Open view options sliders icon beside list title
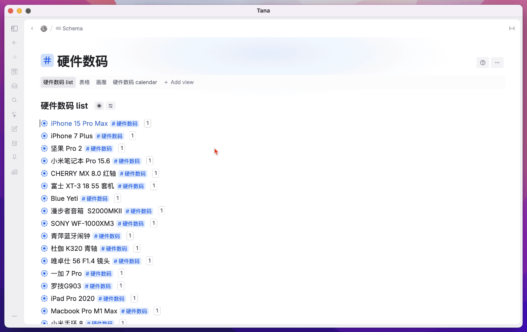This screenshot has width=527, height=332. click(x=110, y=106)
